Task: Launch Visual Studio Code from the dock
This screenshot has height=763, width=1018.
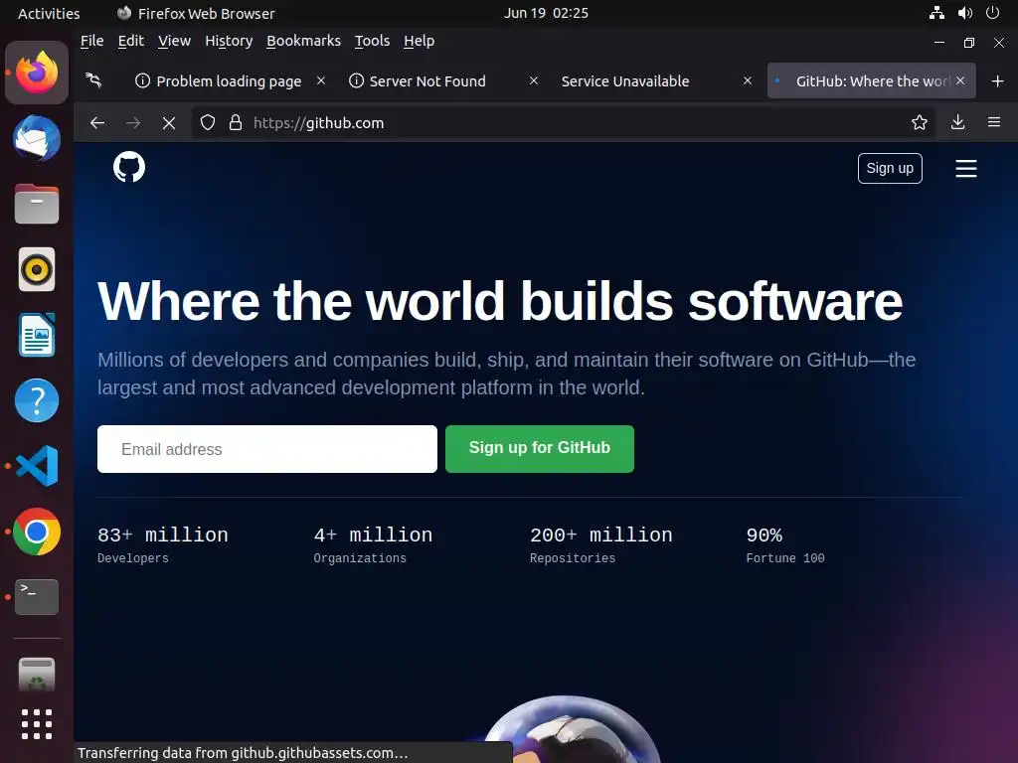Action: [x=37, y=466]
